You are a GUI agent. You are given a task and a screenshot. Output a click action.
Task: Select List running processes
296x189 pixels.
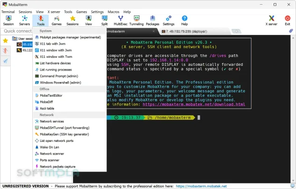pos(70,70)
